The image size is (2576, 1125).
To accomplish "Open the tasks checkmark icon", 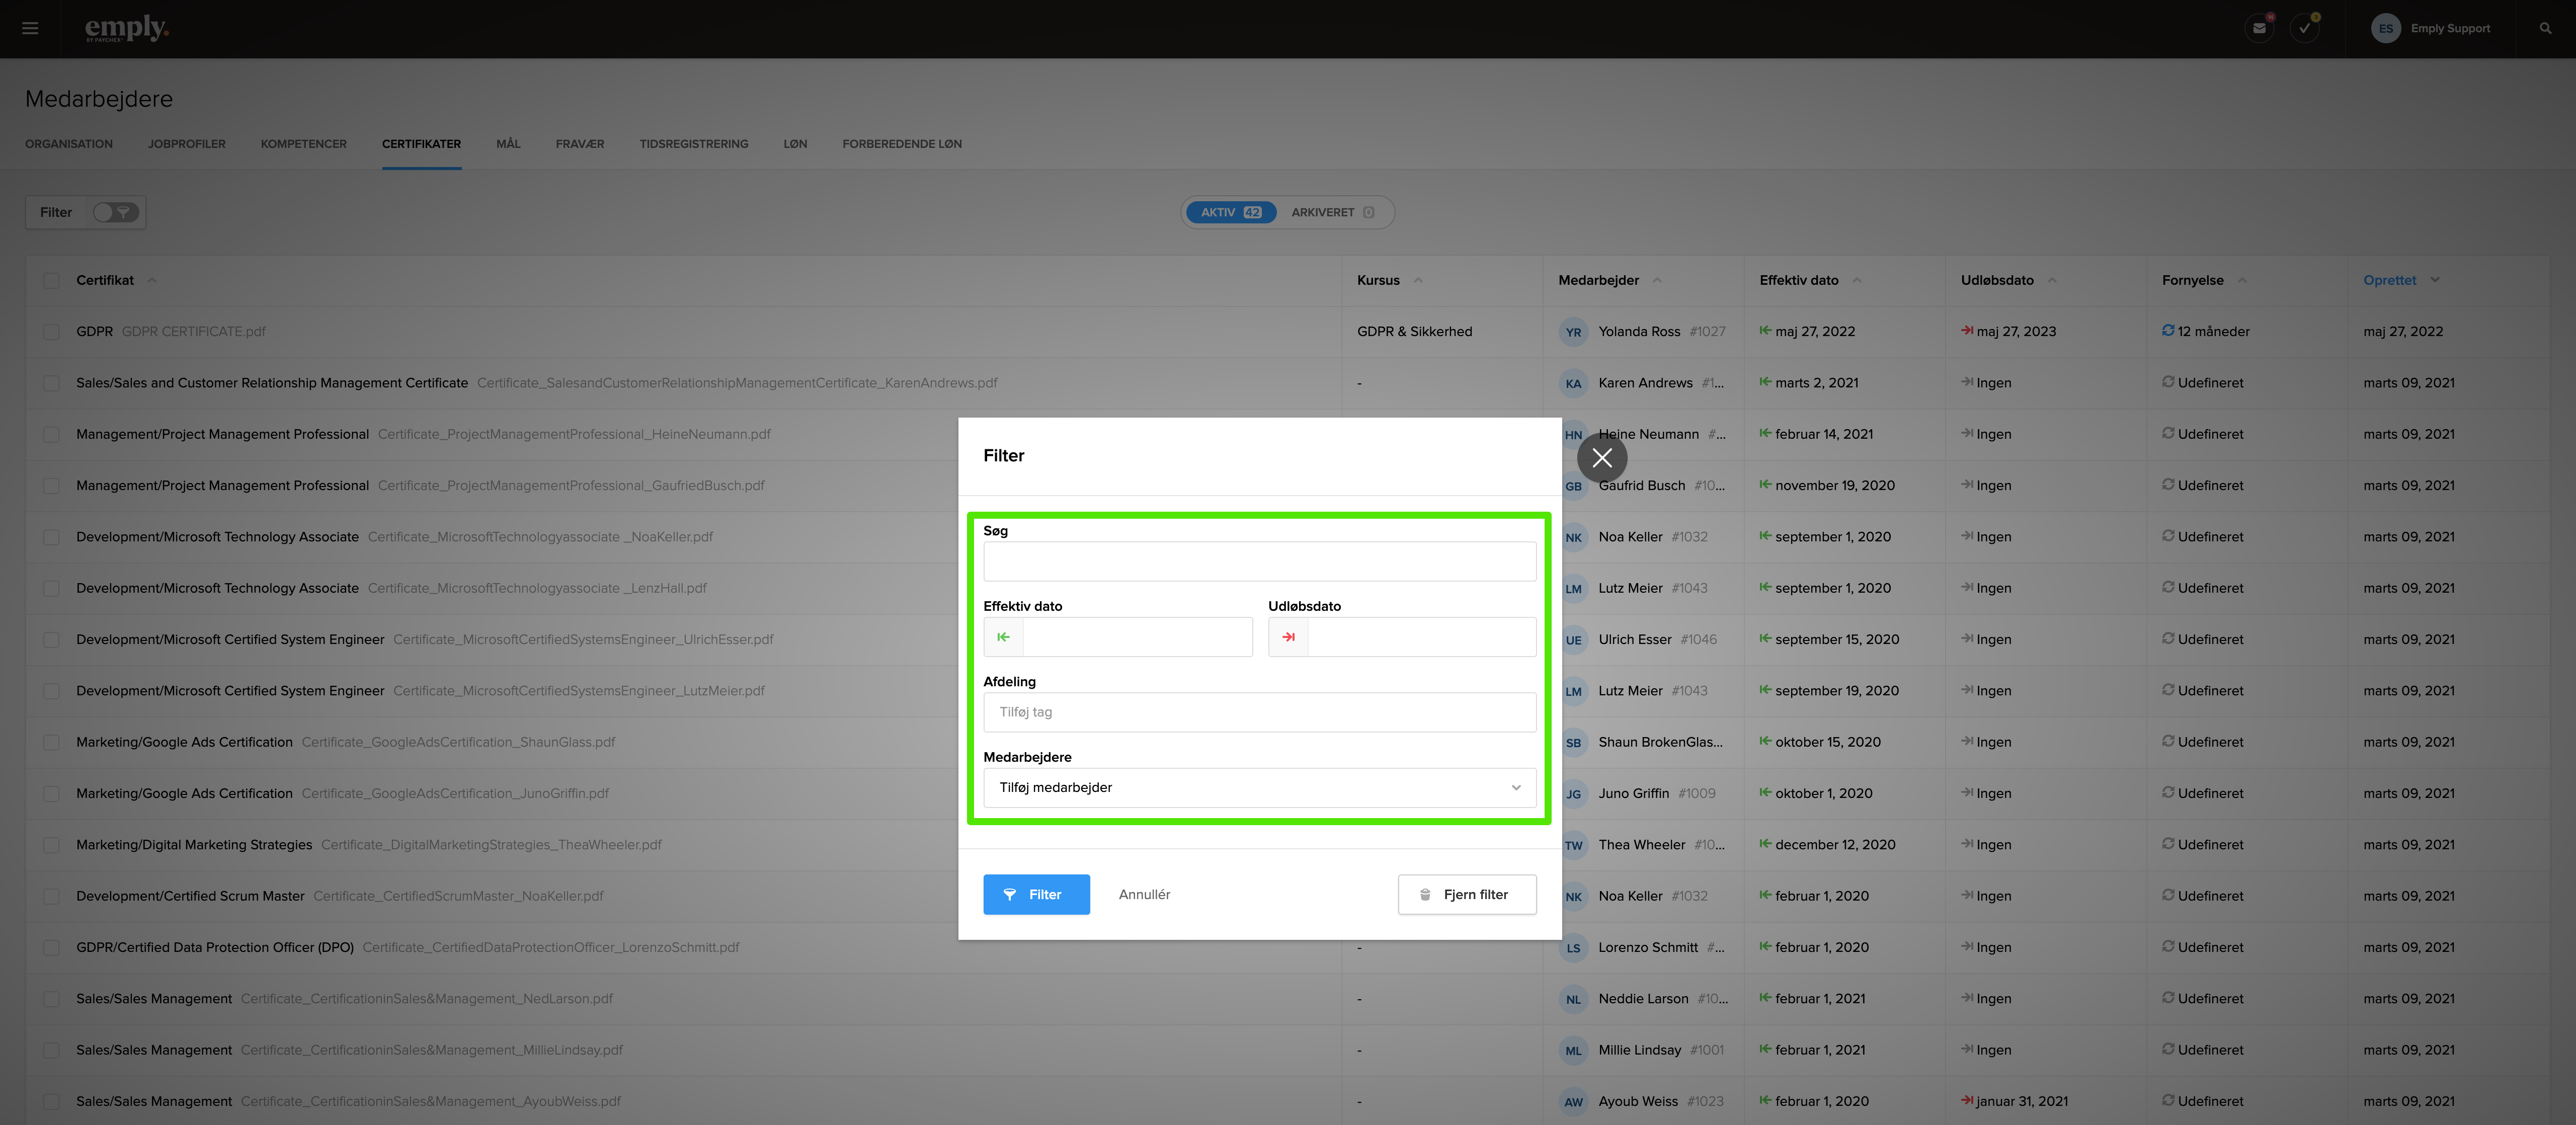I will coord(2304,28).
